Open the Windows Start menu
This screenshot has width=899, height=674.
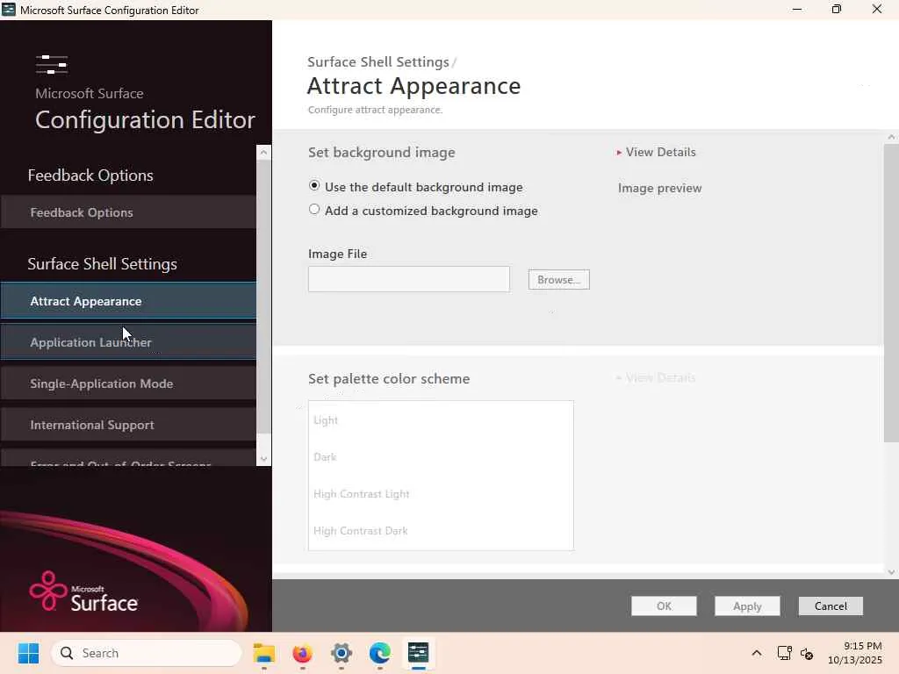[28, 653]
